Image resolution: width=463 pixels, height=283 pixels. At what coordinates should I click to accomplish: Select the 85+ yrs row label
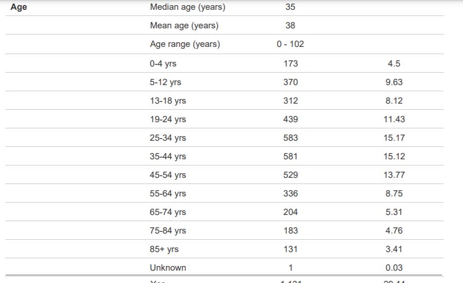point(164,249)
